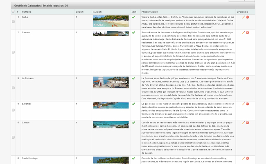Remove the Cancun category using delete icon
The width and height of the screenshot is (266, 164).
[248, 122]
